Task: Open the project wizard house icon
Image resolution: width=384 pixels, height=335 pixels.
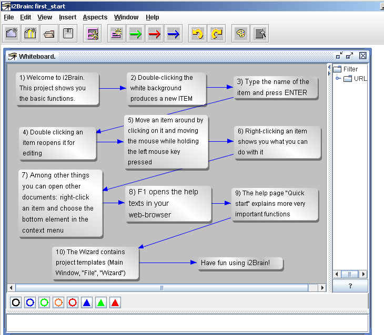Action: tap(31, 34)
